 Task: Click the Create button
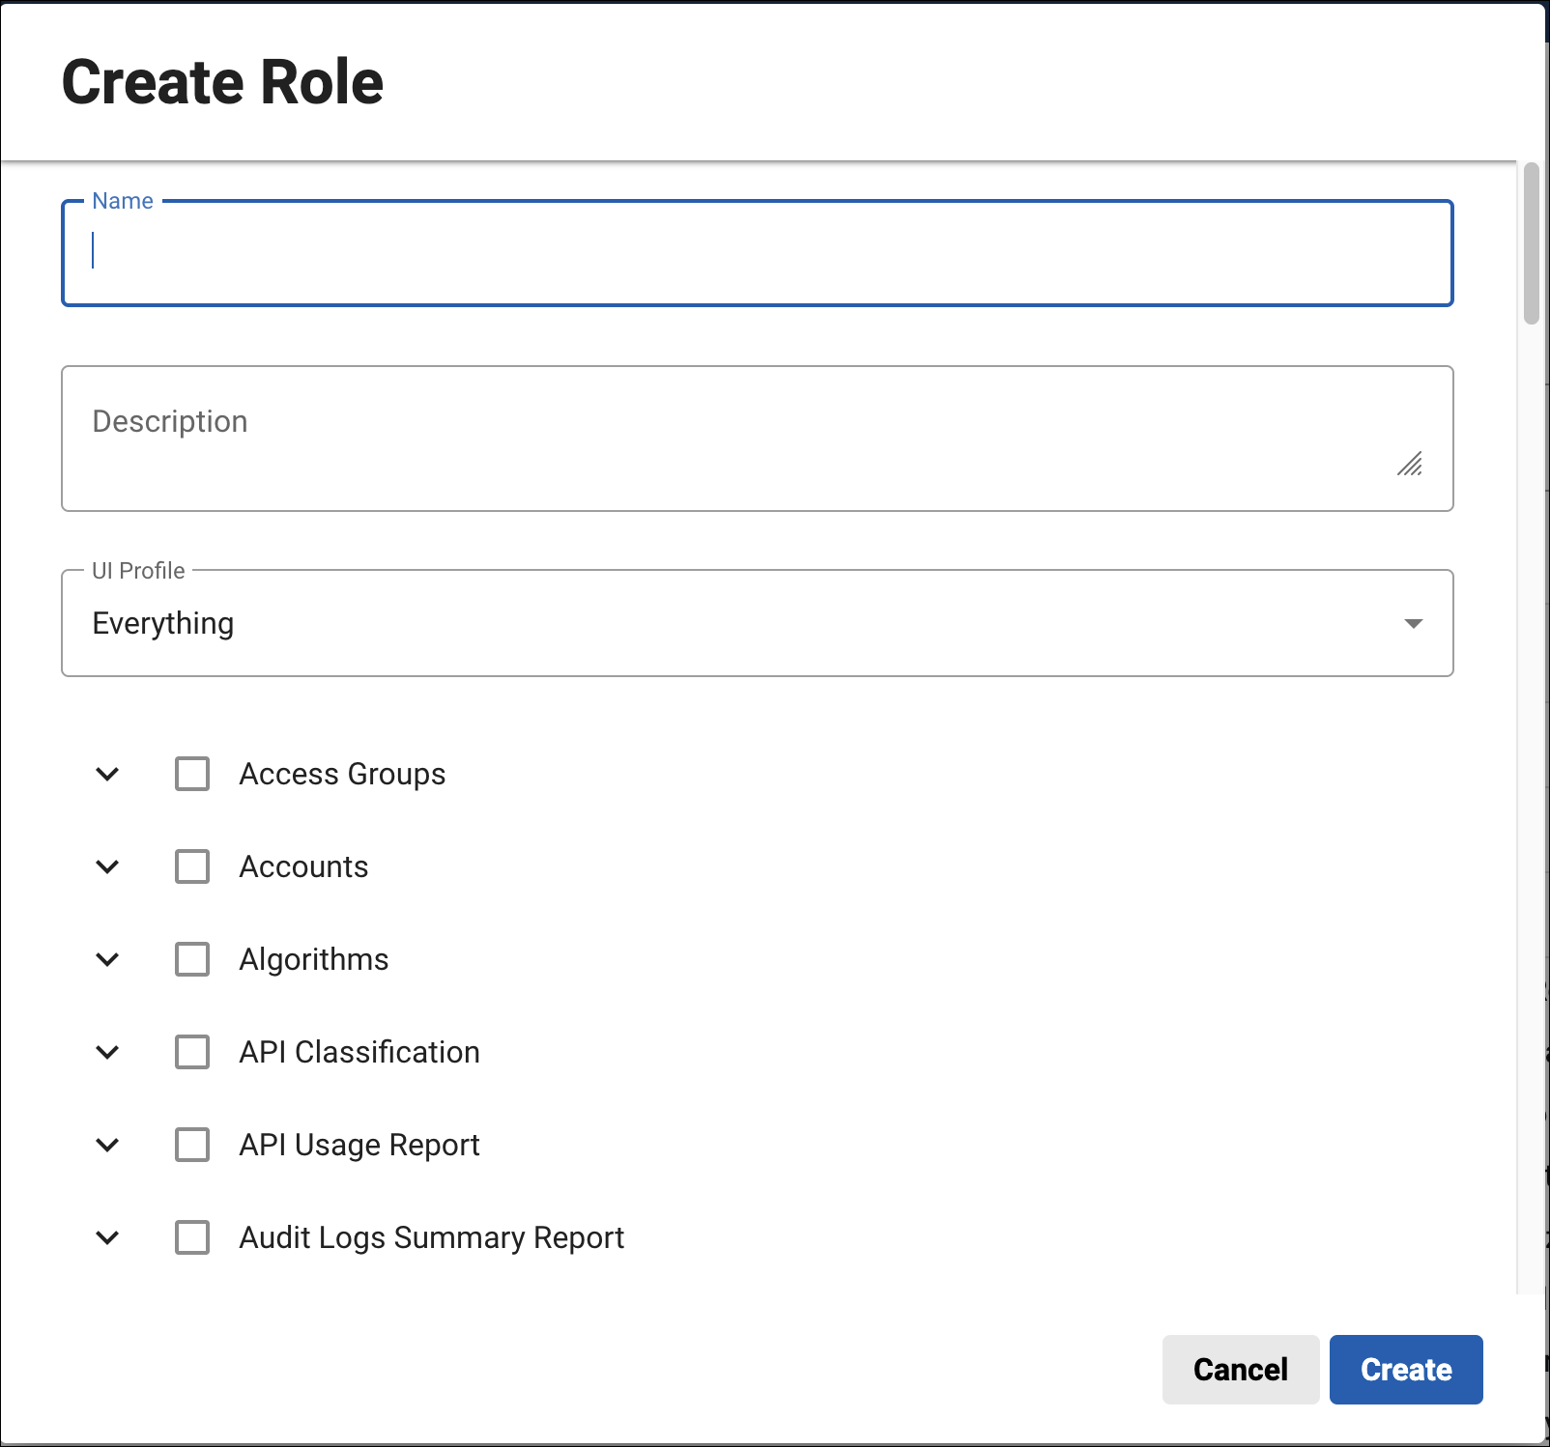click(x=1405, y=1369)
